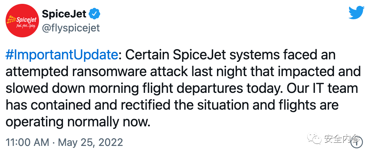
Task: Click "Certain SpiceJet systems" in the tweet body
Action: (187, 55)
